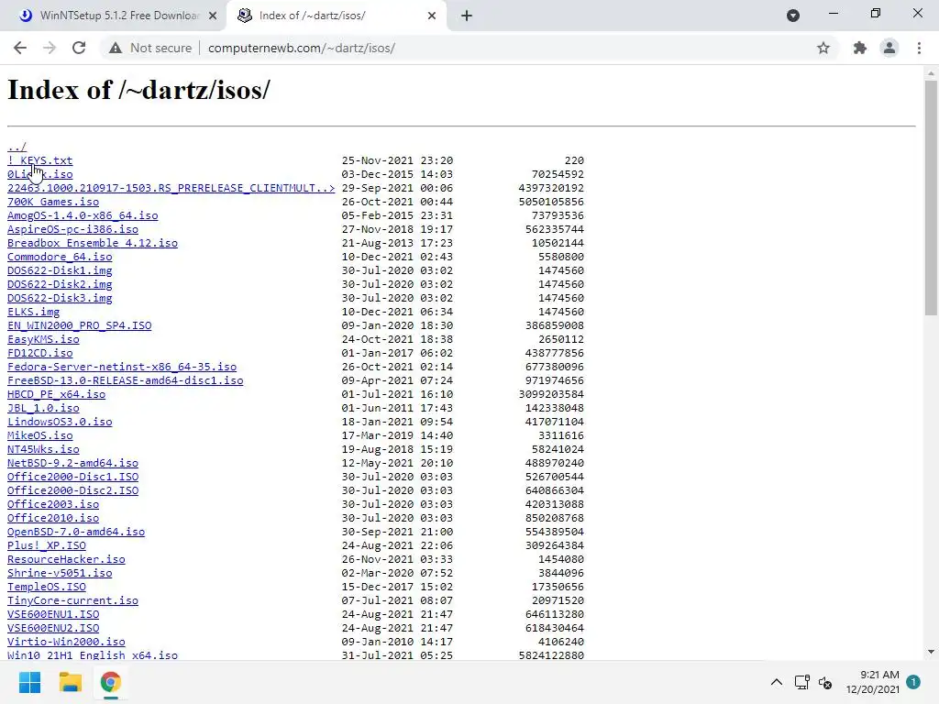The width and height of the screenshot is (939, 704).
Task: Download EN_WIN2000_PRO_SP4.ISO
Action: (80, 325)
